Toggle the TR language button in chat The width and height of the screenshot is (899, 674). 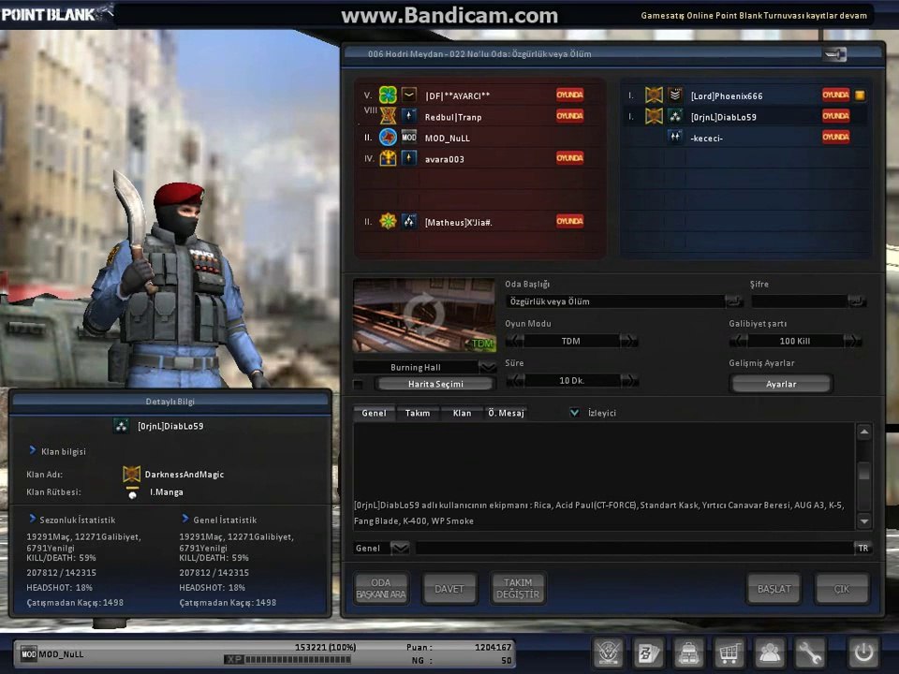click(x=862, y=549)
